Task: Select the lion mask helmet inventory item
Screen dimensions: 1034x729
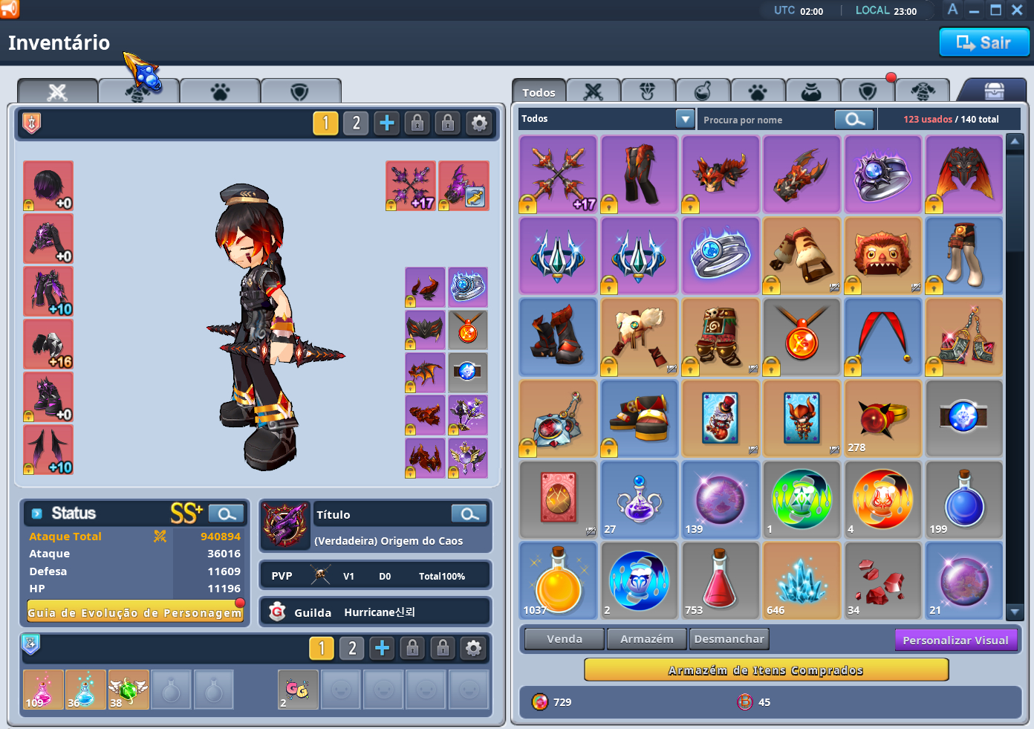Action: [x=883, y=256]
